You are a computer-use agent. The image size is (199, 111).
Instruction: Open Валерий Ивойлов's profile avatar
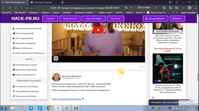(x=56, y=77)
